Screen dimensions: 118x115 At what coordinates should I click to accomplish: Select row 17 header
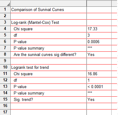pos(5,112)
